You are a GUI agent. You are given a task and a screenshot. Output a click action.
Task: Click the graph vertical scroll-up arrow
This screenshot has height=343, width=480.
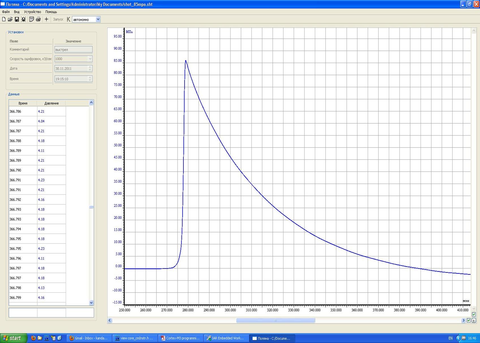click(474, 31)
